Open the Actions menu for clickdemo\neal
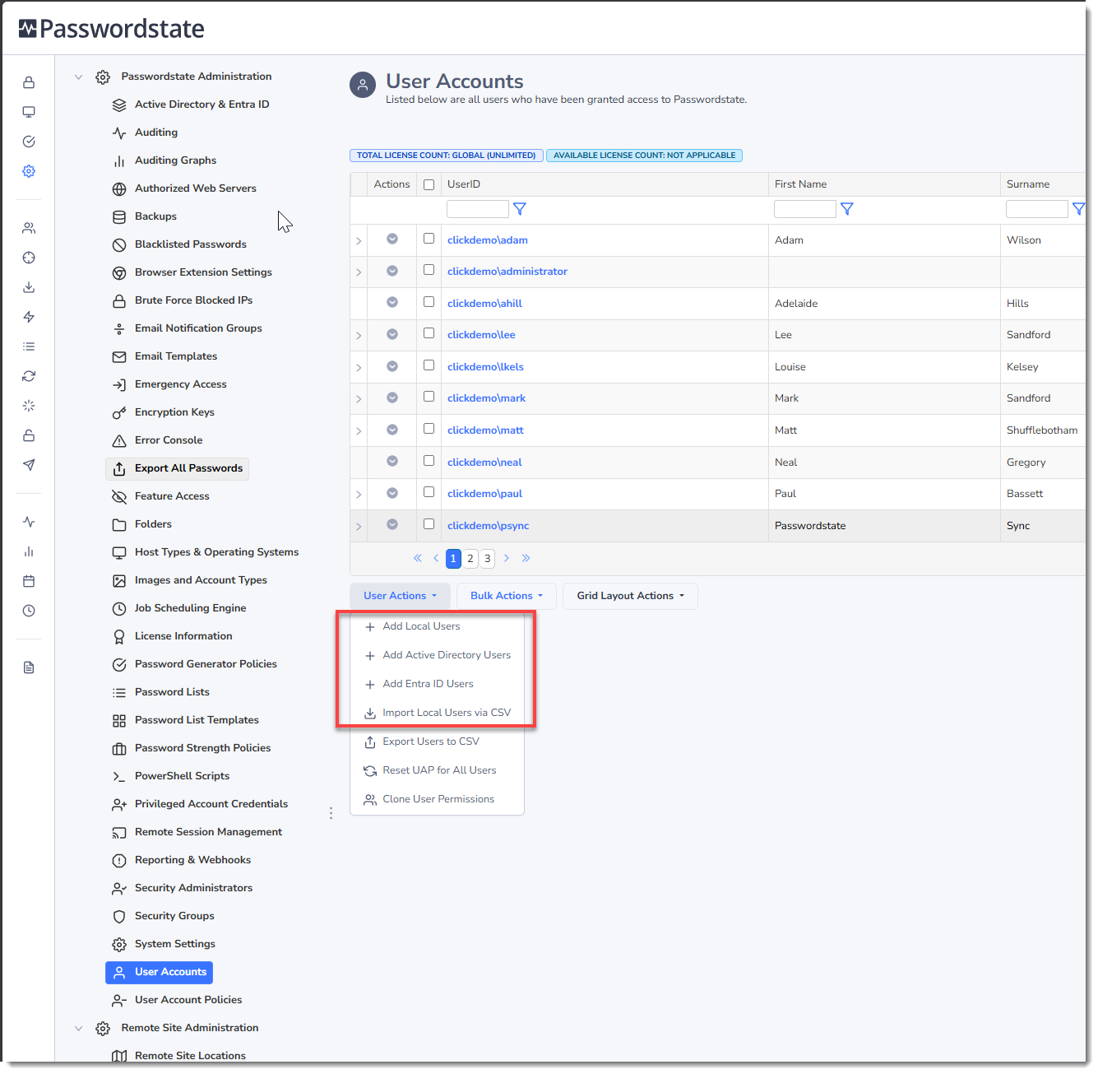This screenshot has width=1098, height=1074. (392, 461)
